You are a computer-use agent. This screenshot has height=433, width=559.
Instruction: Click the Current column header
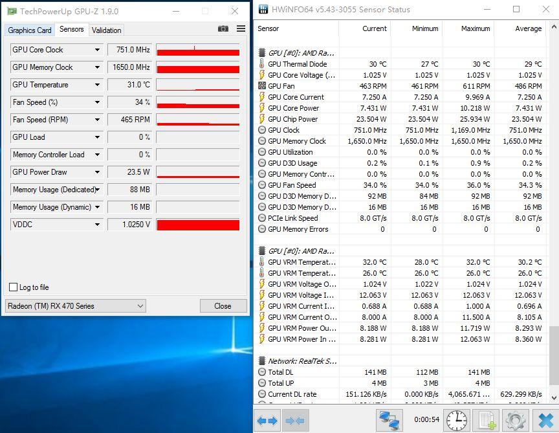click(x=364, y=28)
